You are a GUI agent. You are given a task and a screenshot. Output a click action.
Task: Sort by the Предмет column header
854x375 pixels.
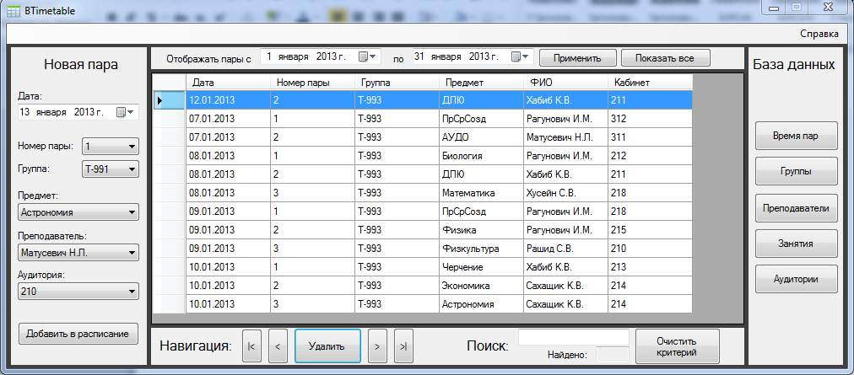(482, 83)
